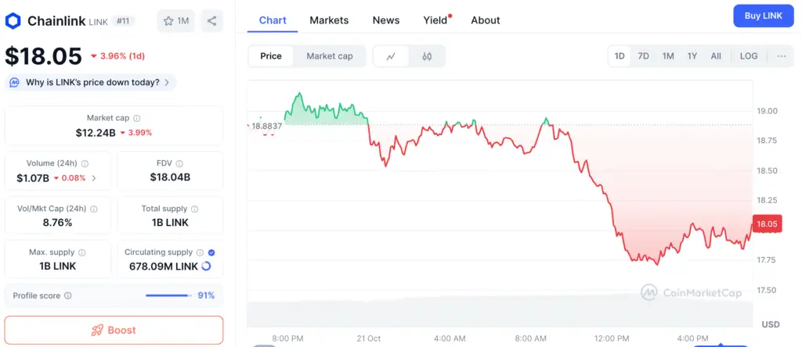Viewport: 802px width, 347px height.
Task: Click the verified circulating supply badge
Action: [211, 252]
